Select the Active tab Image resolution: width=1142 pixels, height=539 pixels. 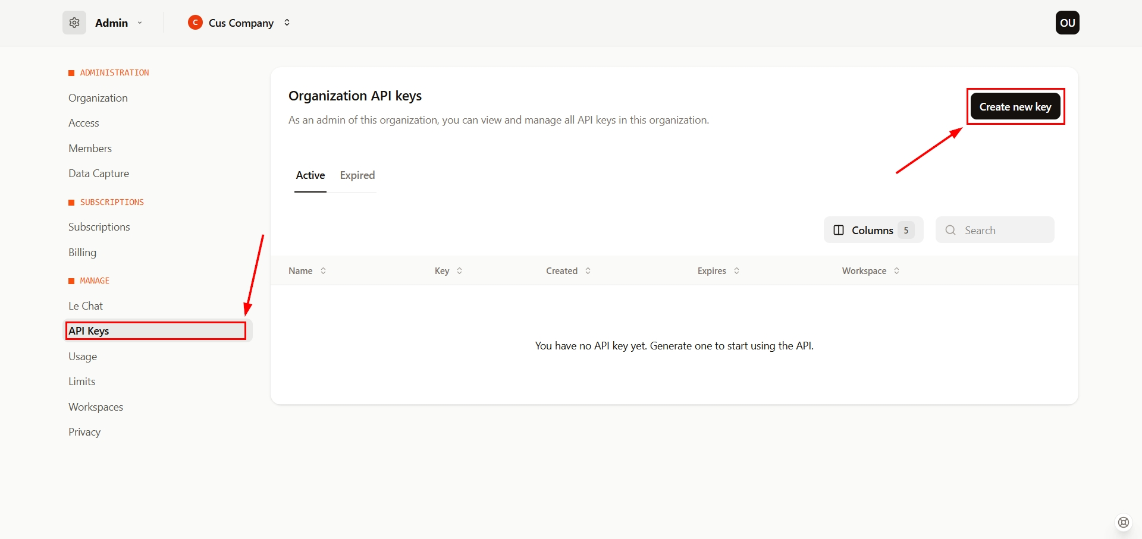[310, 175]
